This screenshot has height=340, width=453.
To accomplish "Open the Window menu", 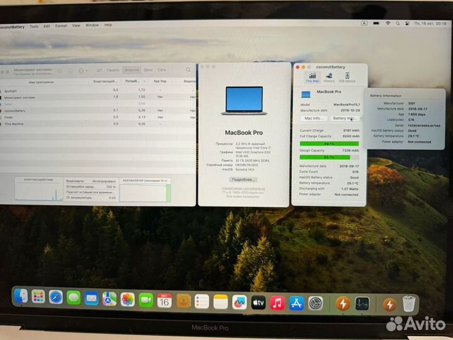I will [x=92, y=25].
